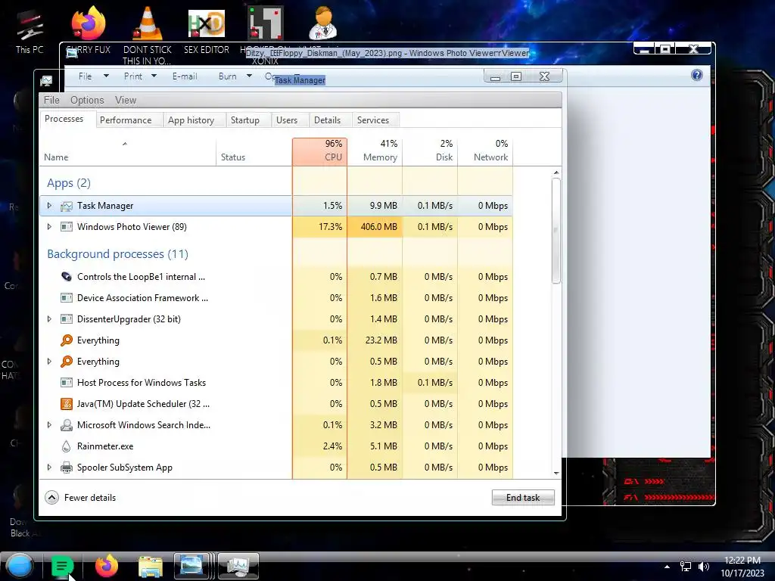Image resolution: width=775 pixels, height=581 pixels.
Task: Click the volume speaker tray icon
Action: coord(704,567)
